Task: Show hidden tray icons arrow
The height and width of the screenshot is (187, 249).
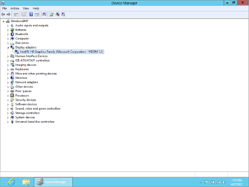Action: click(x=201, y=182)
